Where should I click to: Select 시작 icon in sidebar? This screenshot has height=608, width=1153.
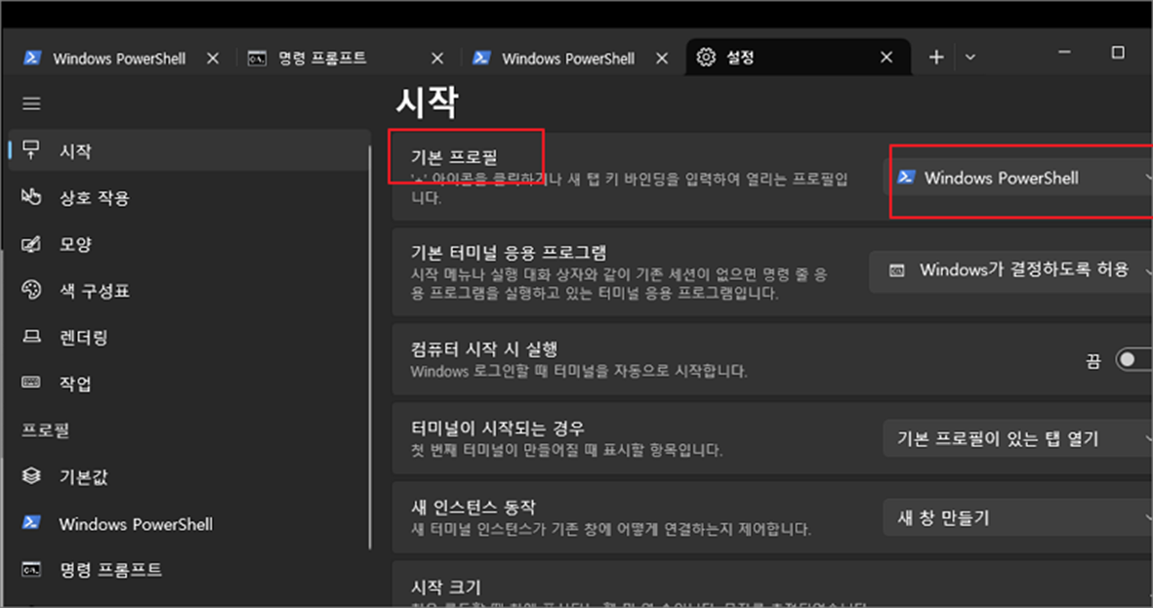[x=31, y=150]
